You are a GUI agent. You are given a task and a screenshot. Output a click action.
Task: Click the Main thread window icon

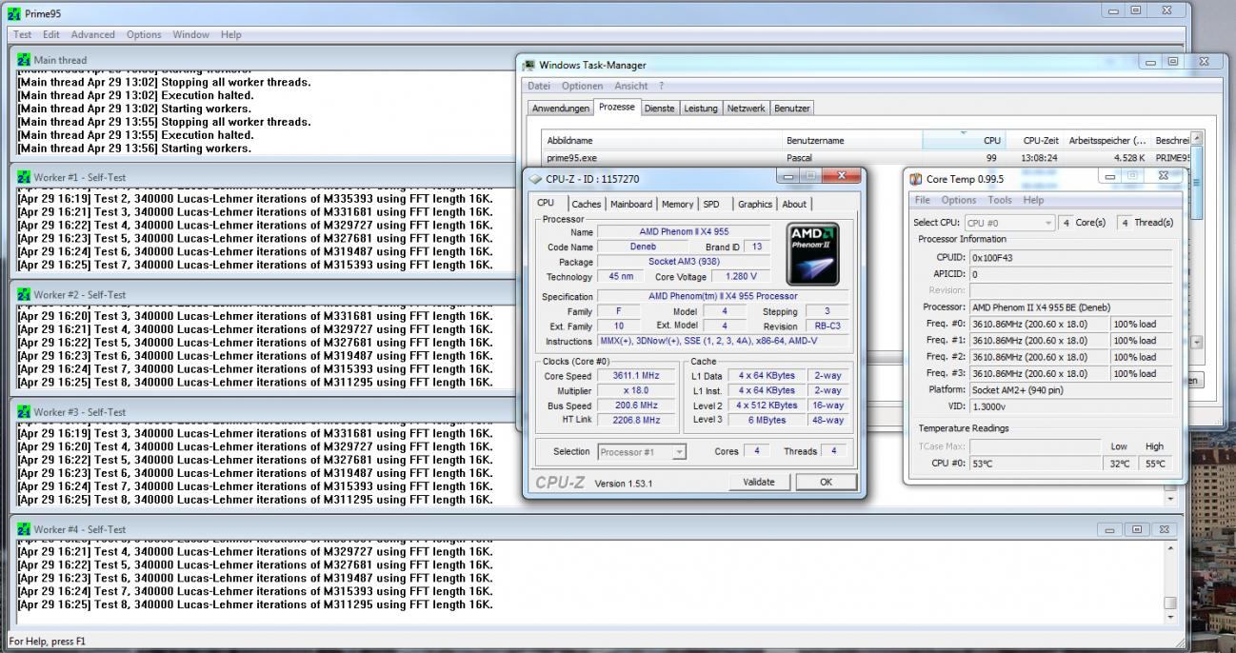(23, 59)
